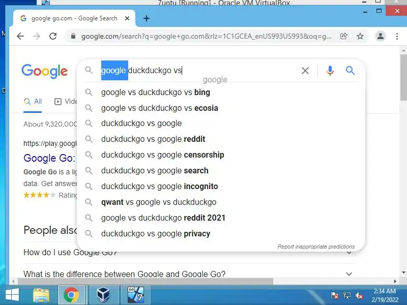Choose suggestion 'duckduckgo vs google'
This screenshot has width=407, height=305.
(221, 124)
